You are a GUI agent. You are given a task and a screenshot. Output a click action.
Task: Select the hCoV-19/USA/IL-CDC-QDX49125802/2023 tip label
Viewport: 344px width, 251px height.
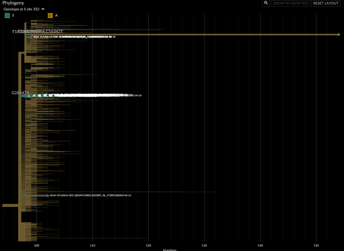[x=90, y=195]
